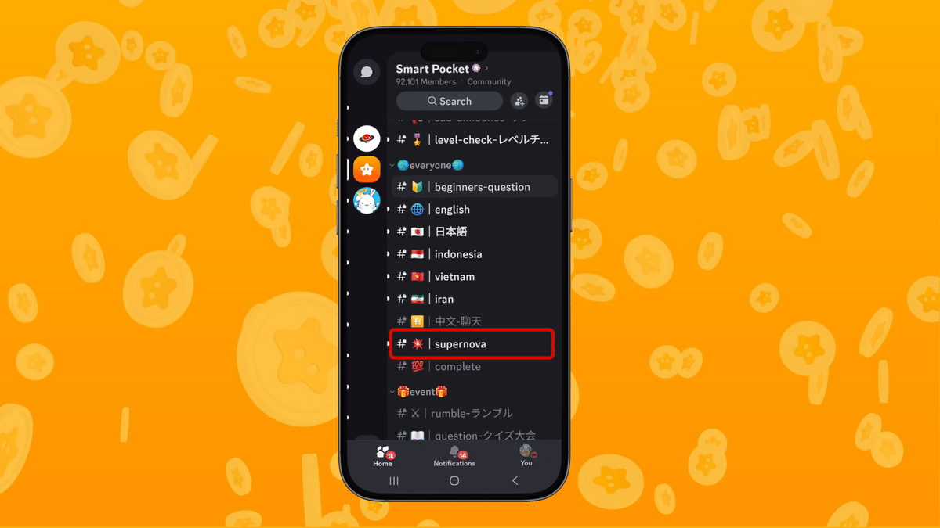This screenshot has width=940, height=528.
Task: Open the white bunny server icon
Action: (x=367, y=200)
